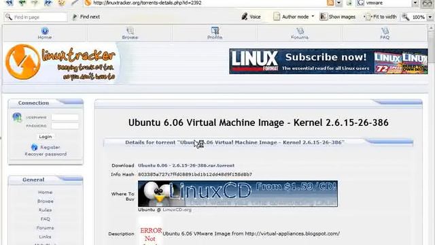Click the wand icon beside the address bar
This screenshot has width=435, height=245.
pos(74,3)
